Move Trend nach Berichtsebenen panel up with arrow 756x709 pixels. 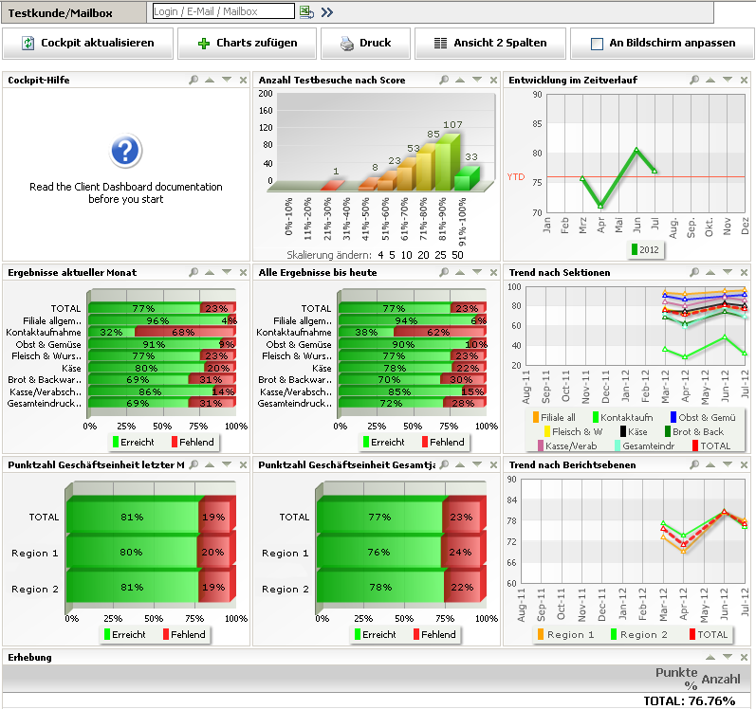(x=710, y=465)
